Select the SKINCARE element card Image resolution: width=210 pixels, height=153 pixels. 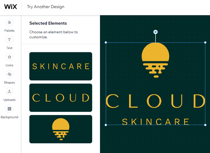point(61,66)
